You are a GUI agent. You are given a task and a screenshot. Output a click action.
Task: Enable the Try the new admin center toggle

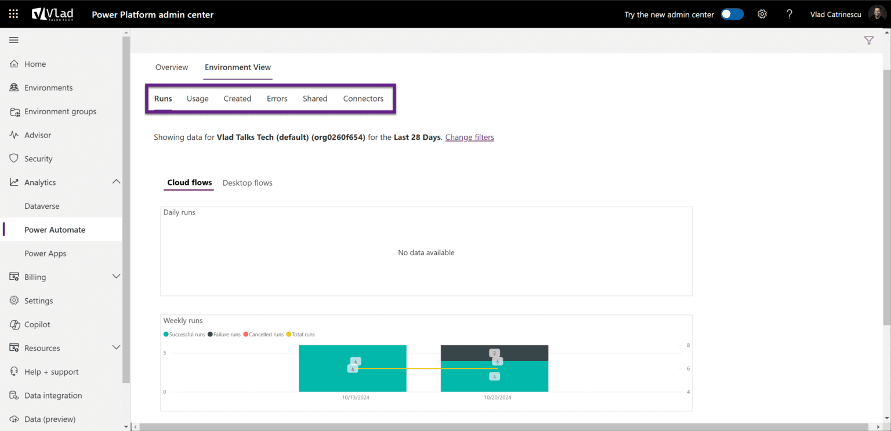[x=731, y=13]
